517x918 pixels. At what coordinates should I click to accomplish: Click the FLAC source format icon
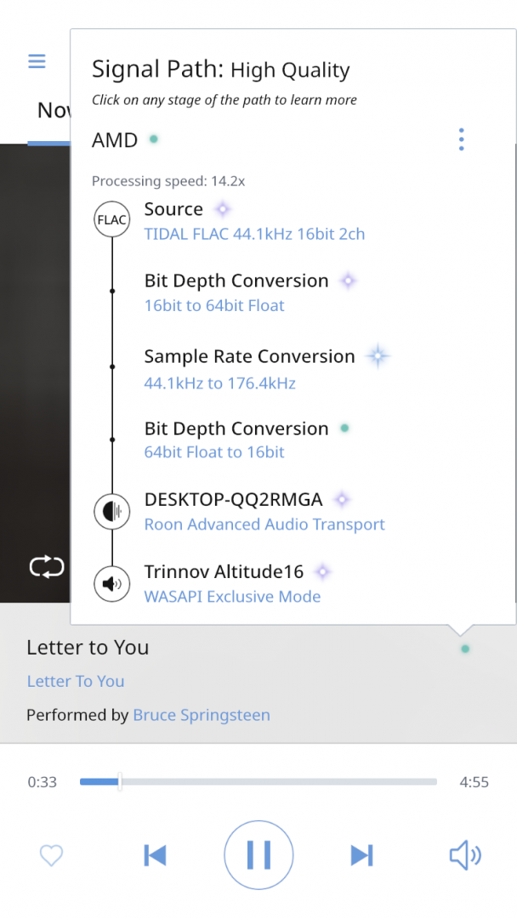point(111,220)
